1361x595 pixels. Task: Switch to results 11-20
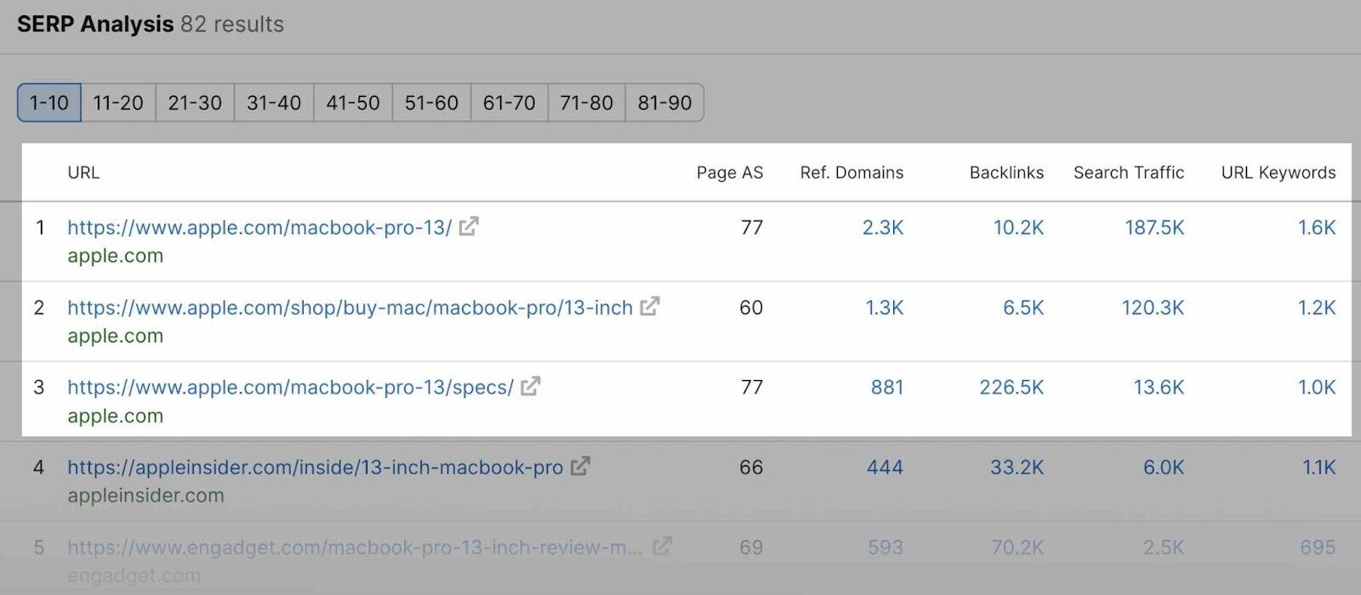click(118, 102)
